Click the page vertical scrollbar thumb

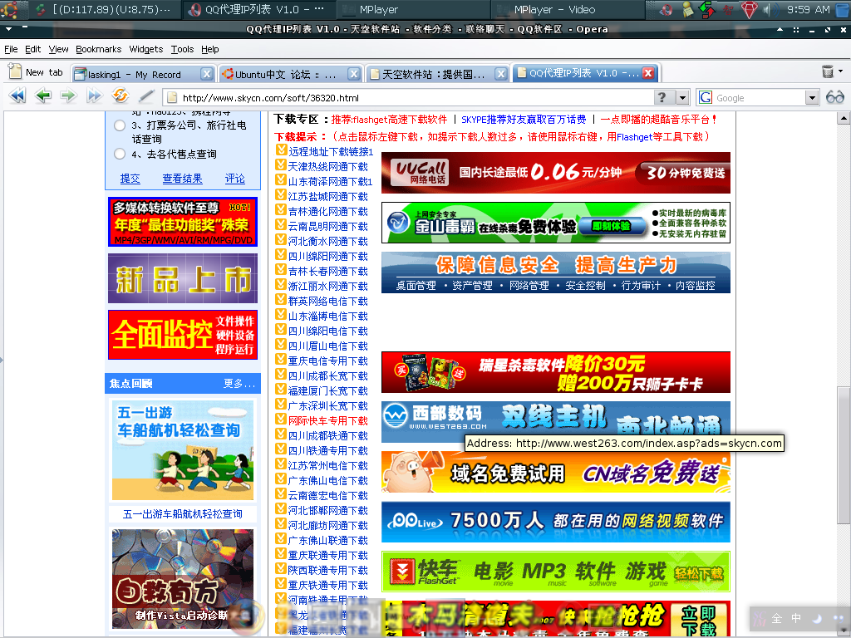point(843,454)
